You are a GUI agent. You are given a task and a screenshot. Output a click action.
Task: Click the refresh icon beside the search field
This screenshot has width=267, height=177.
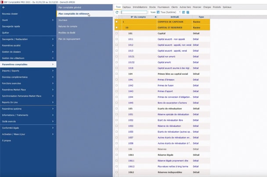pos(117,12)
